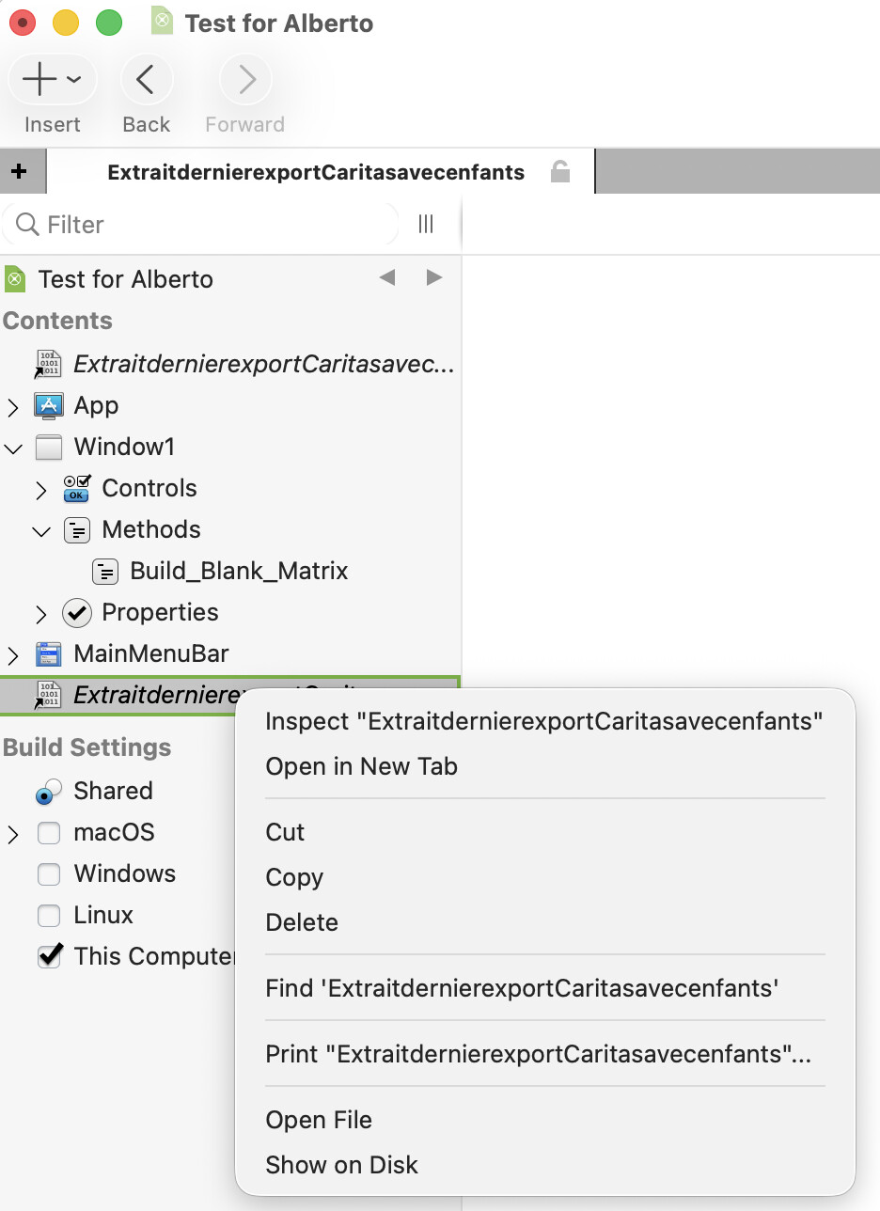This screenshot has width=880, height=1211.
Task: Select the MainMenuBar item icon
Action: [48, 653]
